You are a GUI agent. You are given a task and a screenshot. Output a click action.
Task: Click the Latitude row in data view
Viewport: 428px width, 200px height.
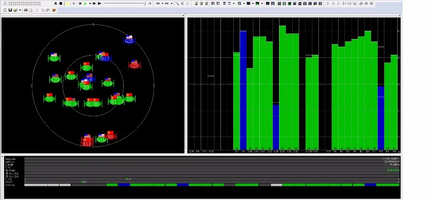(x=202, y=162)
